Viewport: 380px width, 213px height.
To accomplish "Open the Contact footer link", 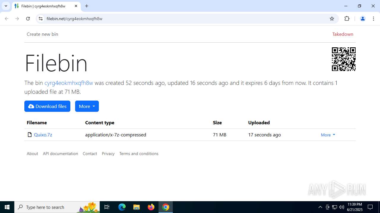I will click(x=90, y=154).
